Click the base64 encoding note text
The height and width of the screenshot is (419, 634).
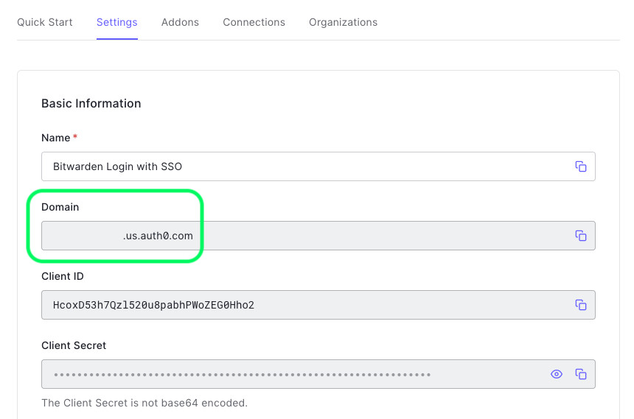144,403
